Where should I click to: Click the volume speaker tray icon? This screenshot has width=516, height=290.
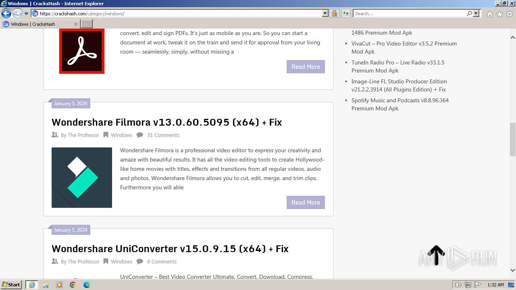click(458, 285)
